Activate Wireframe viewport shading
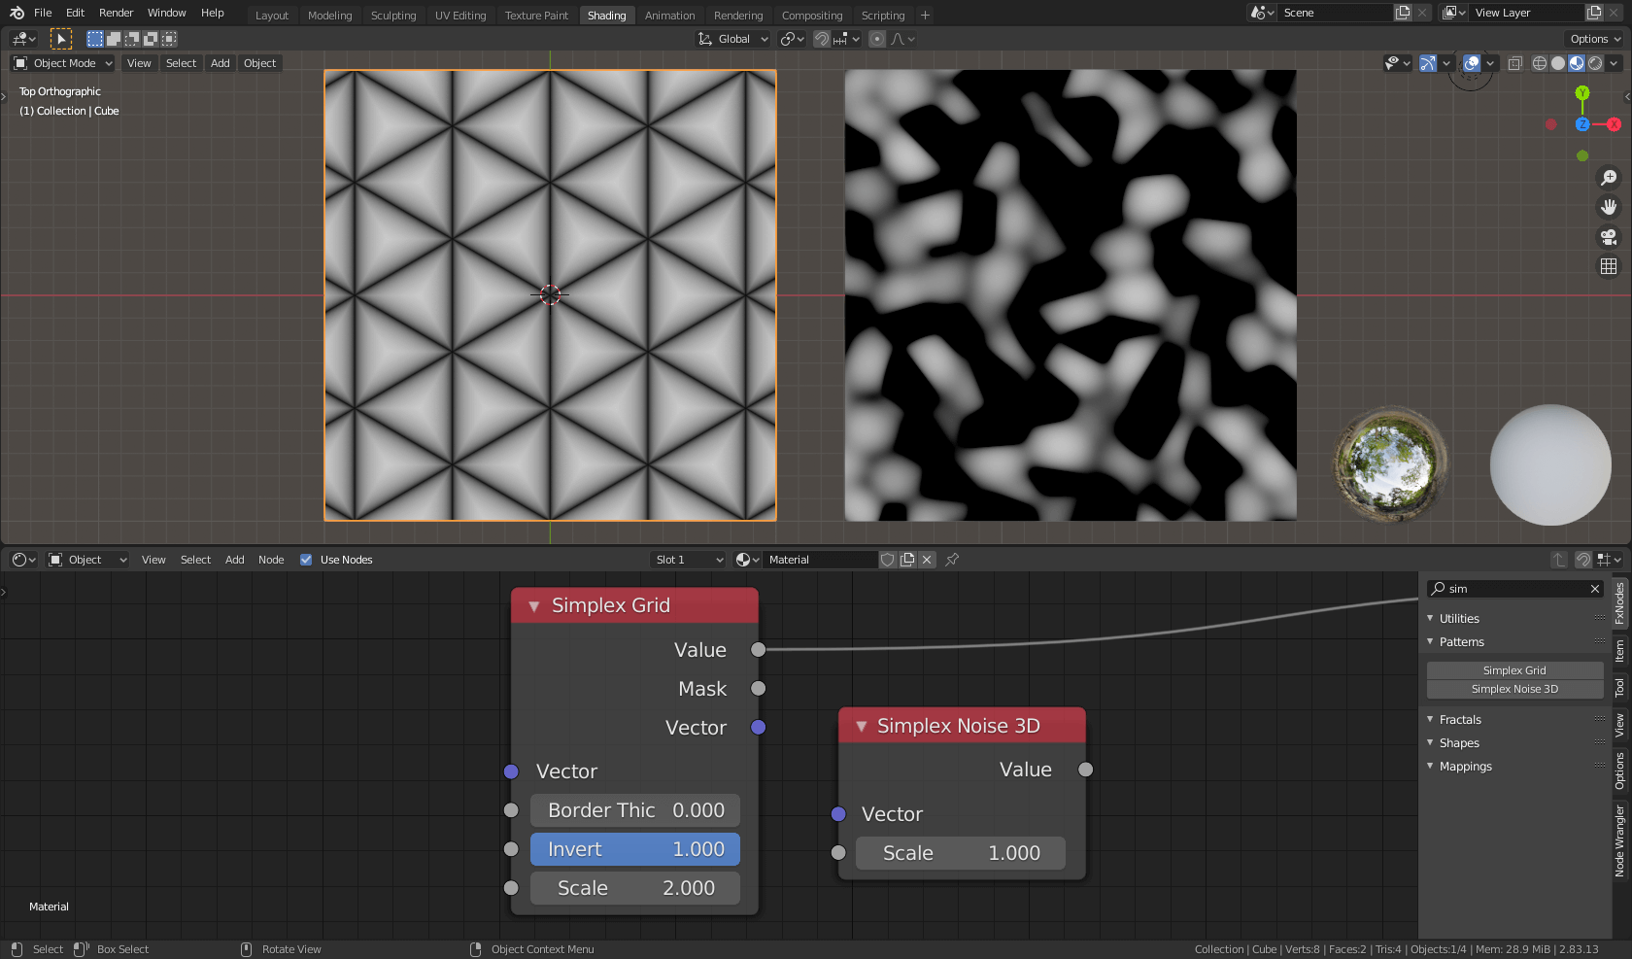The image size is (1632, 959). 1538,63
